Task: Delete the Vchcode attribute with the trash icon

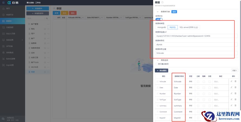Action: coord(235,81)
